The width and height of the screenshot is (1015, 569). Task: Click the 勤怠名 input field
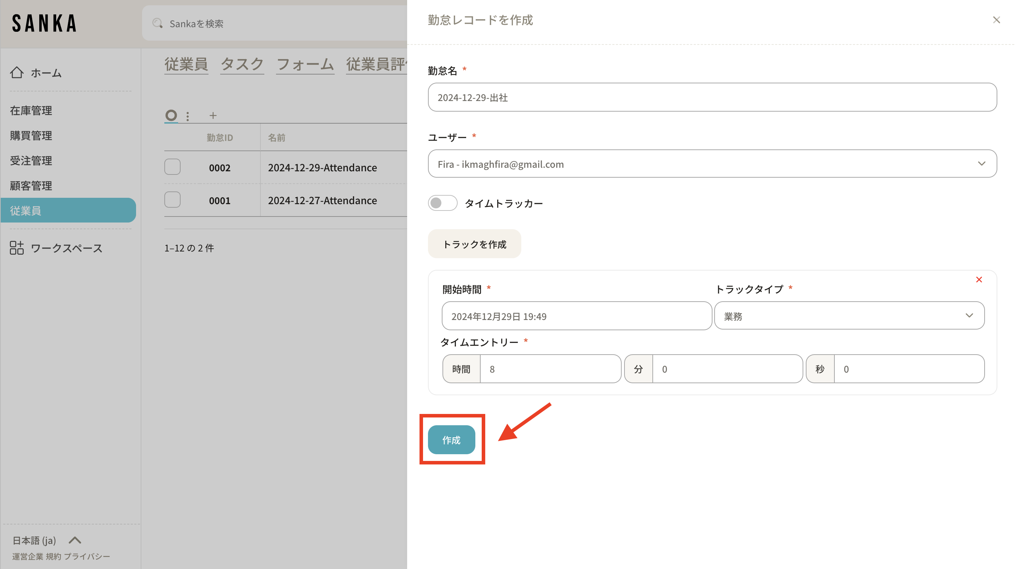[x=712, y=97]
